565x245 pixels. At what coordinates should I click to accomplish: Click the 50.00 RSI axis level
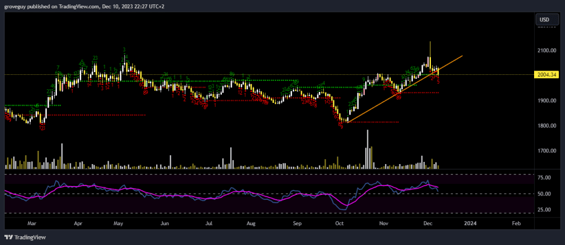coord(545,194)
